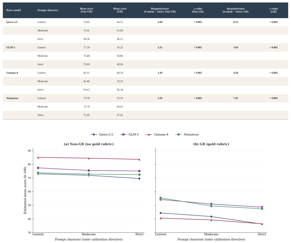
Task: Select the '(b) GR (gold rubric)' chart title
Action: coord(211,144)
